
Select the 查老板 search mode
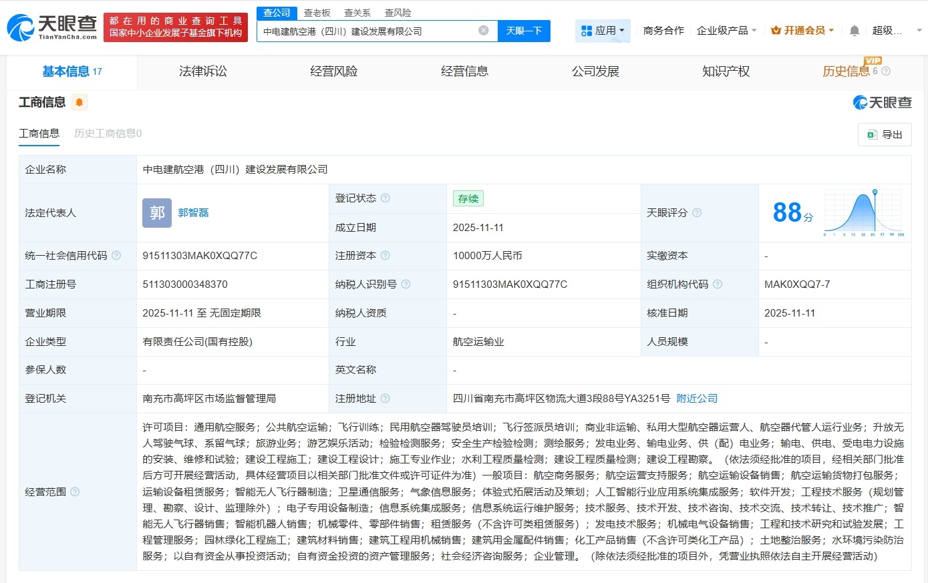[x=317, y=13]
